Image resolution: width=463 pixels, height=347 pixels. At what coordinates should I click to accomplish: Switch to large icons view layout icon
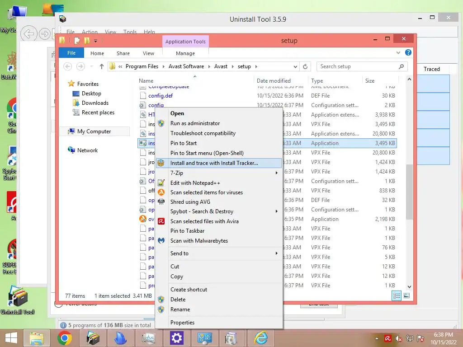(x=406, y=295)
